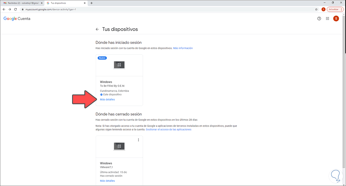
Task: Click the Help question mark icon
Action: [x=319, y=18]
